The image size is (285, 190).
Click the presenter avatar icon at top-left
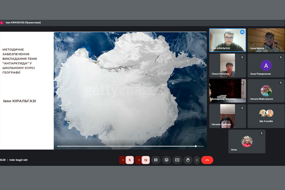2,23
